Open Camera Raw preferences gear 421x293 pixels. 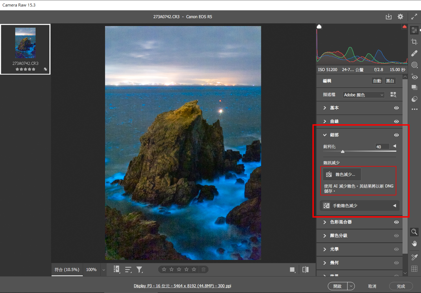tap(400, 17)
